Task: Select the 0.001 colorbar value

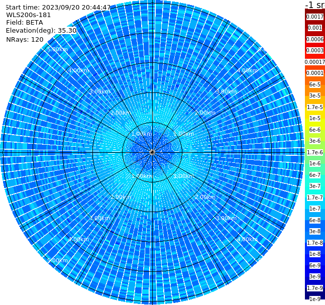Action: [x=315, y=28]
